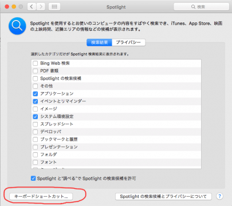Click the back navigation arrow
This screenshot has width=232, height=206.
(x=32, y=7)
